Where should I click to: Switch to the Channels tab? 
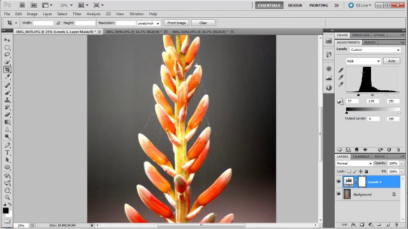361,156
